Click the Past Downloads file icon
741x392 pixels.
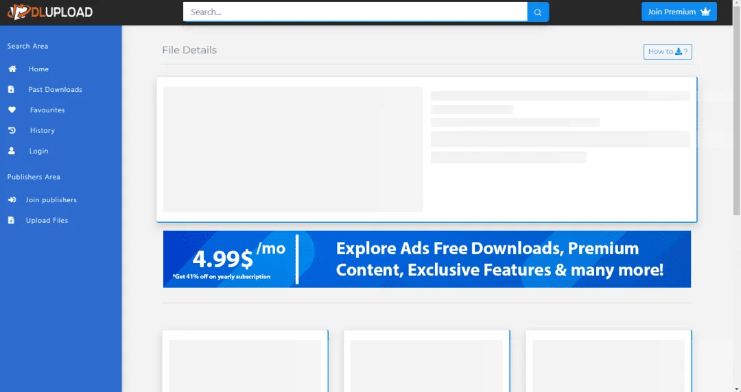pyautogui.click(x=12, y=89)
